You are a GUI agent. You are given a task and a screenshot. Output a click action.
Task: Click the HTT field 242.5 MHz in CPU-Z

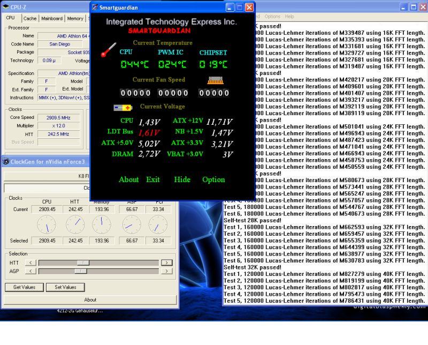tap(58, 134)
